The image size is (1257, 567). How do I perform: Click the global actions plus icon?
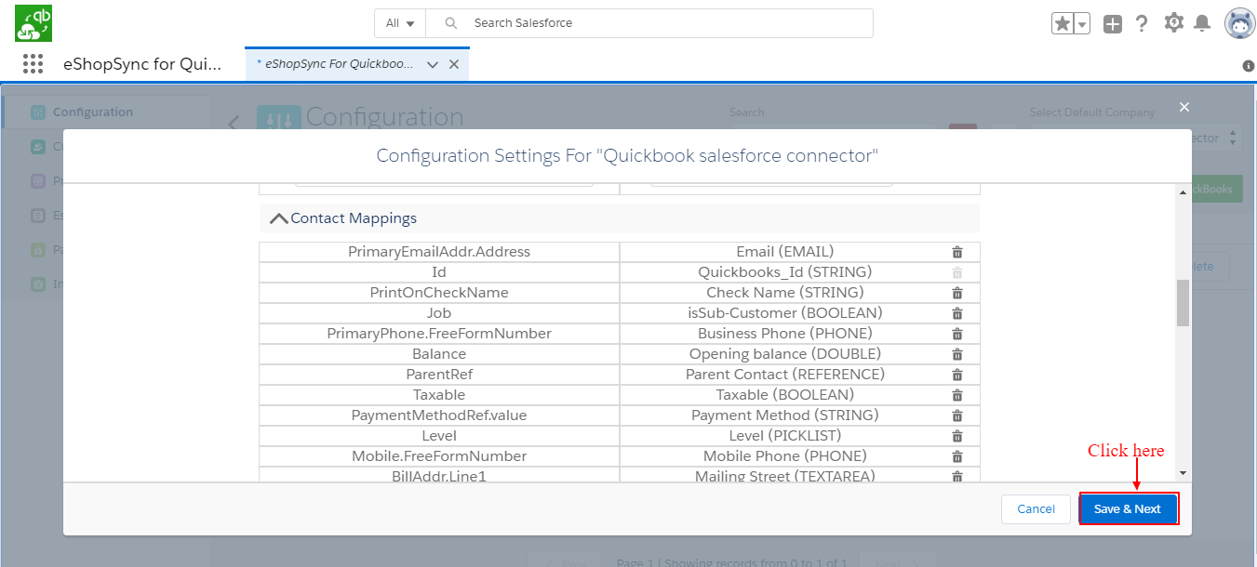point(1113,24)
